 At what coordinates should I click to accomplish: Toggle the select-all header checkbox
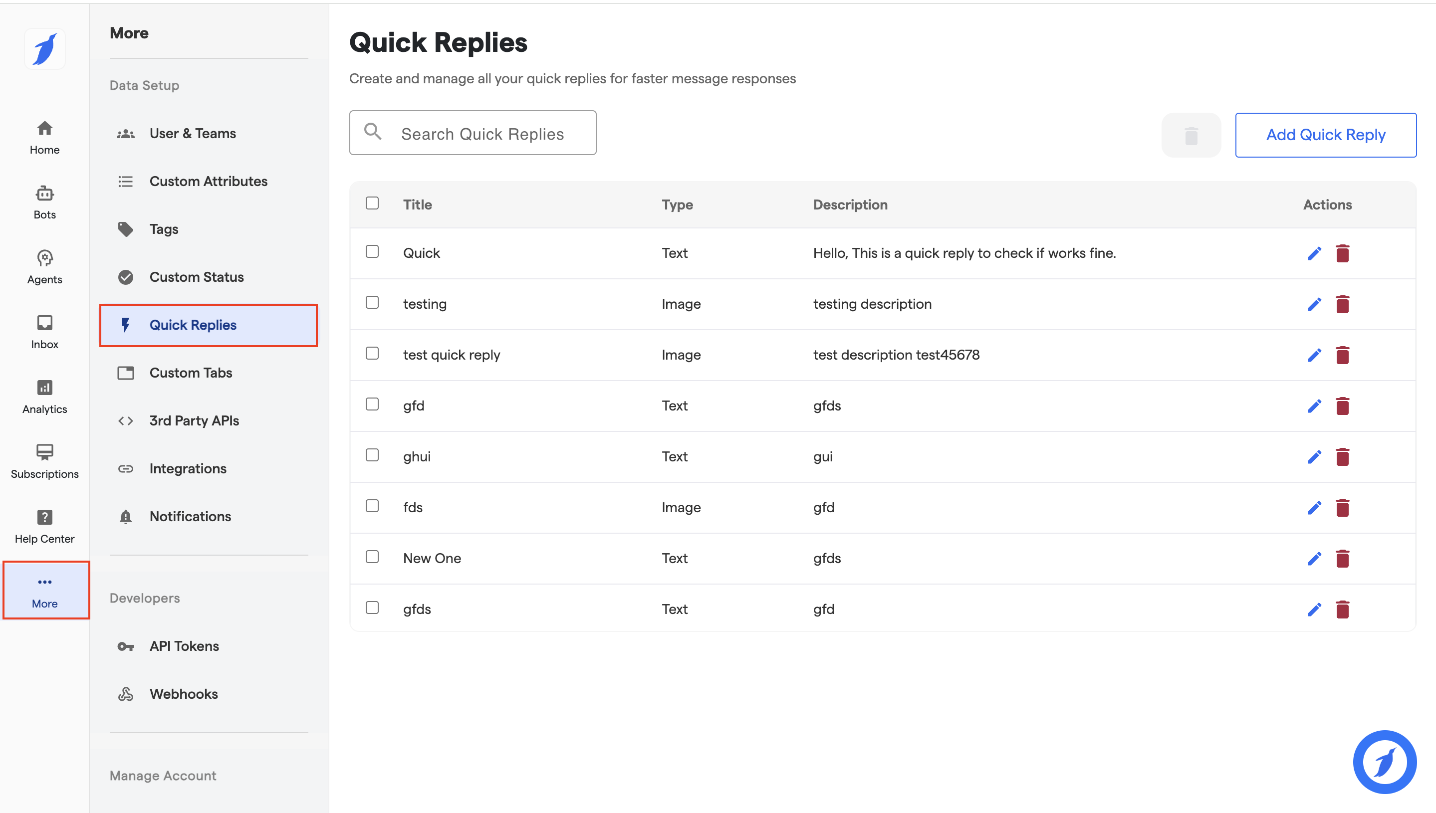pos(372,203)
